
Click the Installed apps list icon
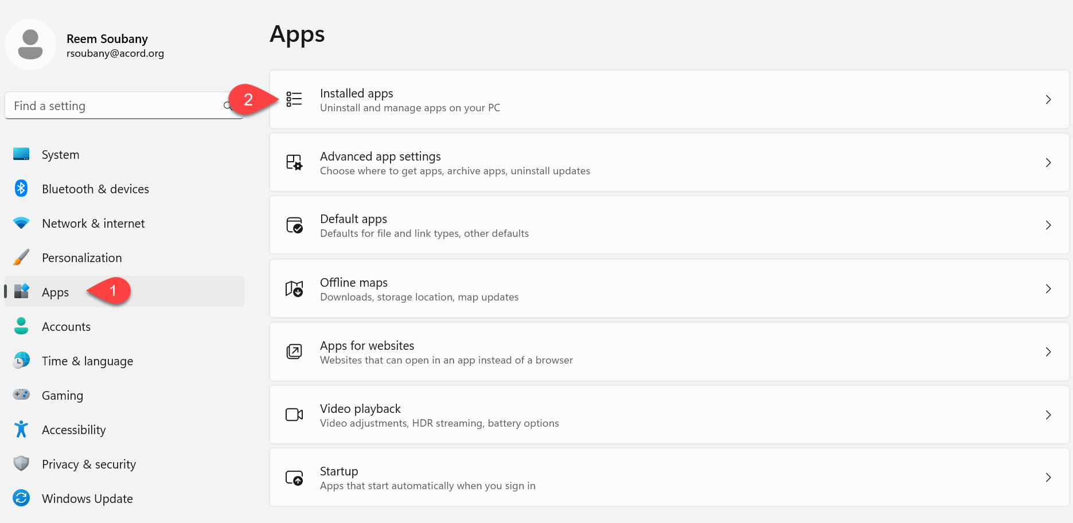coord(294,99)
